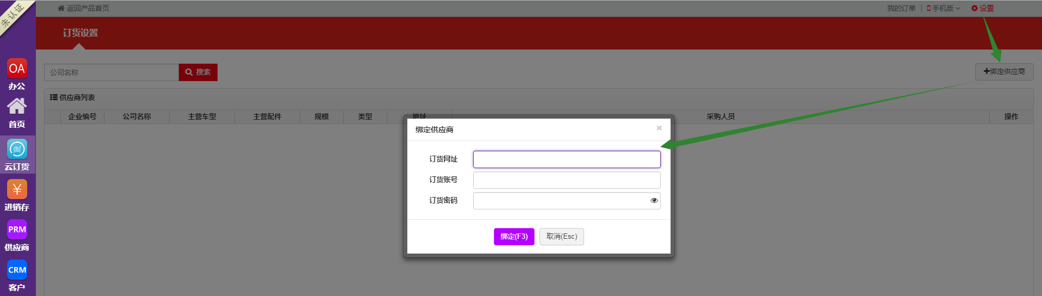Focus the ordering URL input field

(566, 159)
